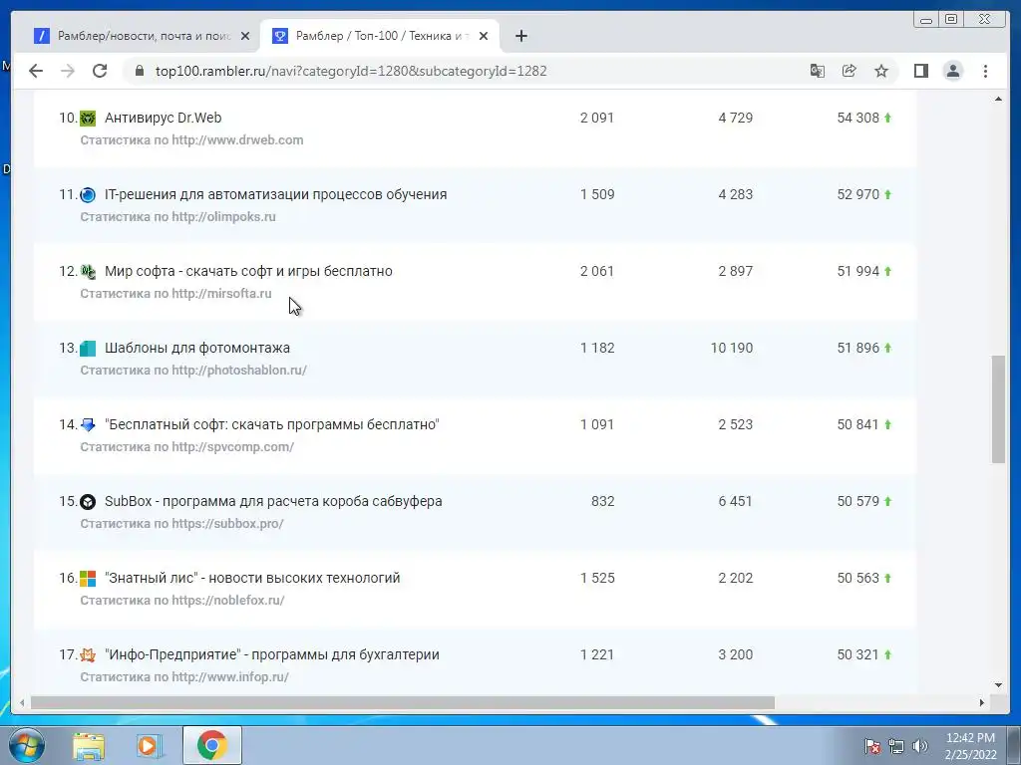
Task: Click the value 832 in SubBox row
Action: click(x=602, y=502)
